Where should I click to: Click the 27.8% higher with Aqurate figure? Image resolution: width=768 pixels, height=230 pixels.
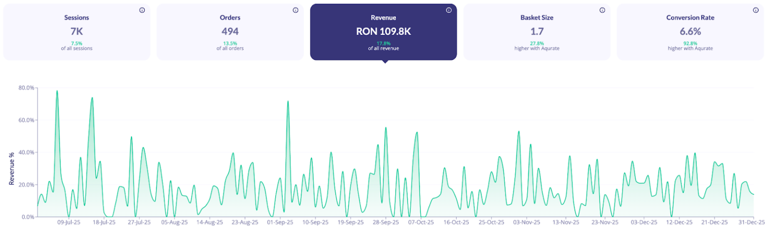536,43
